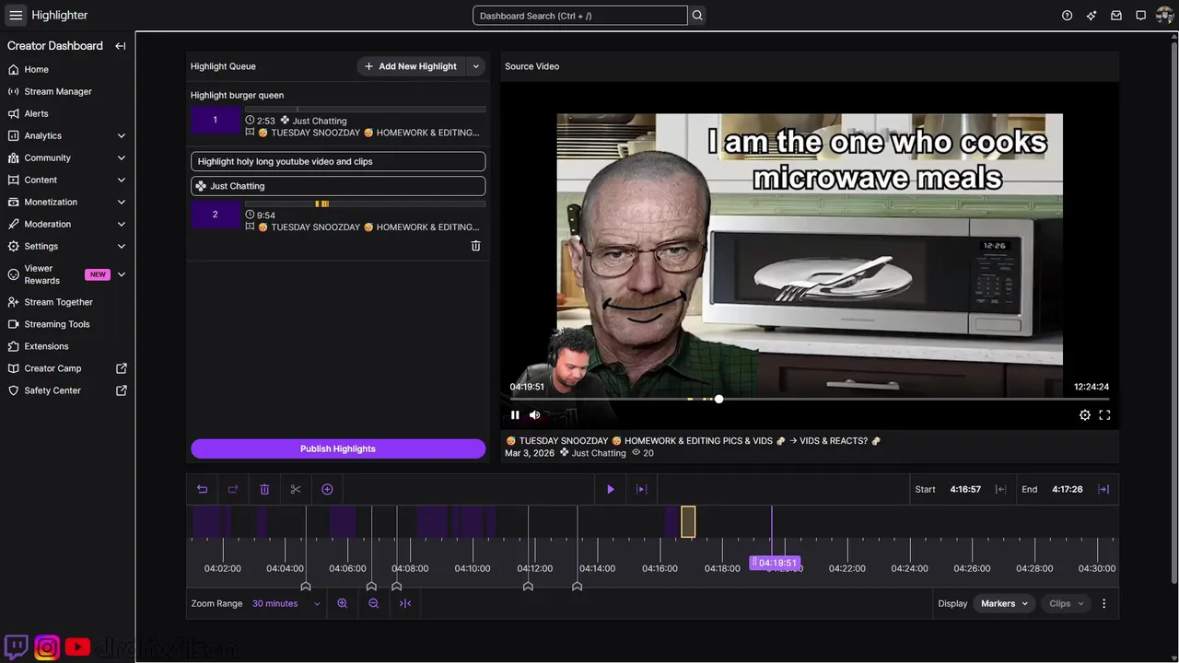Expand the Content menu
This screenshot has width=1179, height=663.
[122, 180]
